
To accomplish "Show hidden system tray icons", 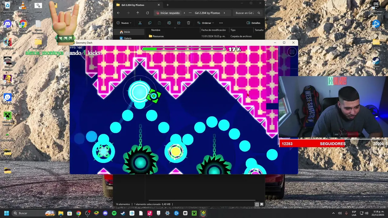I will click(333, 213).
